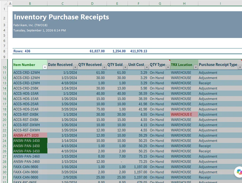Select column D header
Image resolution: width=242 pixels, height=183 pixels.
pyautogui.click(x=92, y=4)
